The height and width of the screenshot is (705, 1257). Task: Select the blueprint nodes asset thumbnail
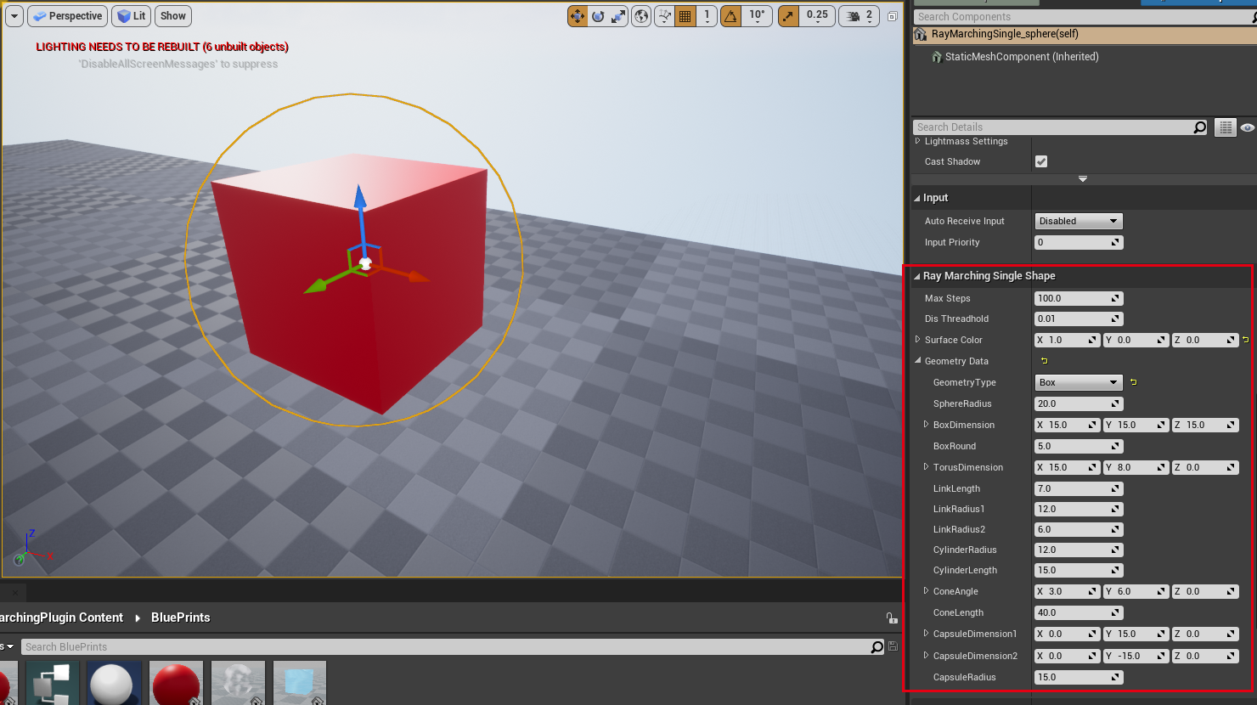[53, 683]
